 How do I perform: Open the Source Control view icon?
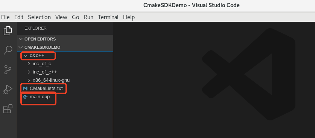tap(8, 70)
